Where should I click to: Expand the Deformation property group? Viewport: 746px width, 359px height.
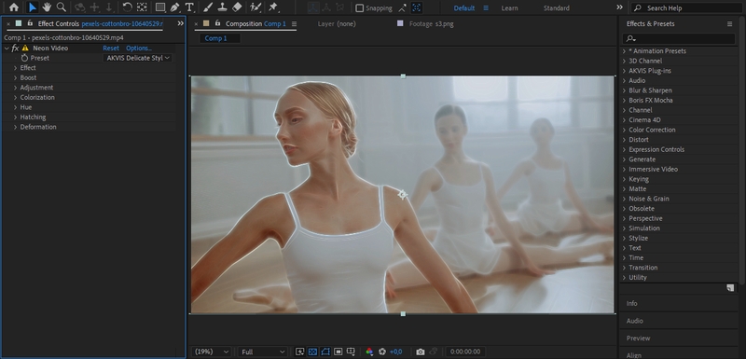[x=15, y=127]
